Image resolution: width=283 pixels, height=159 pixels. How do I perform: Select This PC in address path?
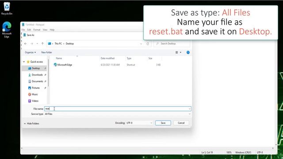click(x=58, y=44)
